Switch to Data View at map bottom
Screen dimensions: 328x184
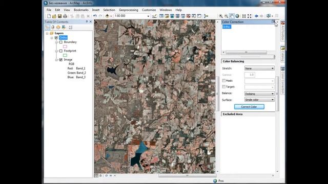click(x=96, y=176)
